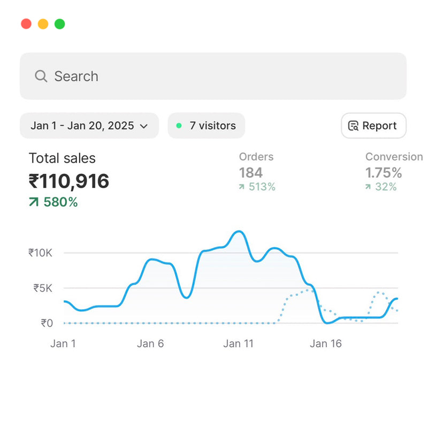This screenshot has height=428, width=428.
Task: Open the Jan 1 - Jan 20, 2025 picker
Action: click(83, 126)
